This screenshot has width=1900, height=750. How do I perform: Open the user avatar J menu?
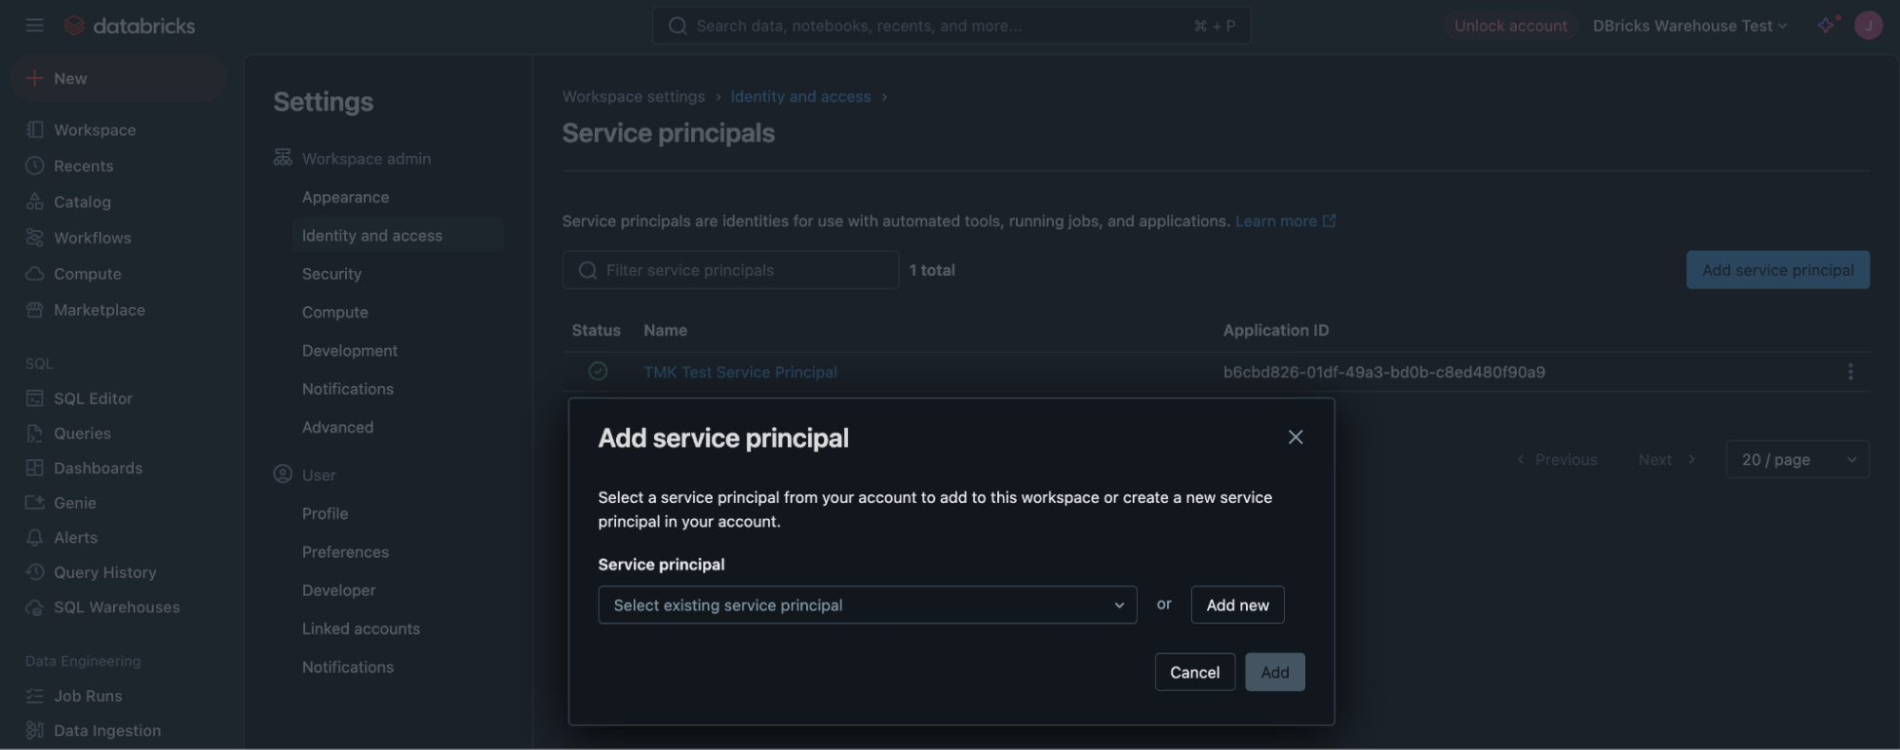coord(1868,26)
